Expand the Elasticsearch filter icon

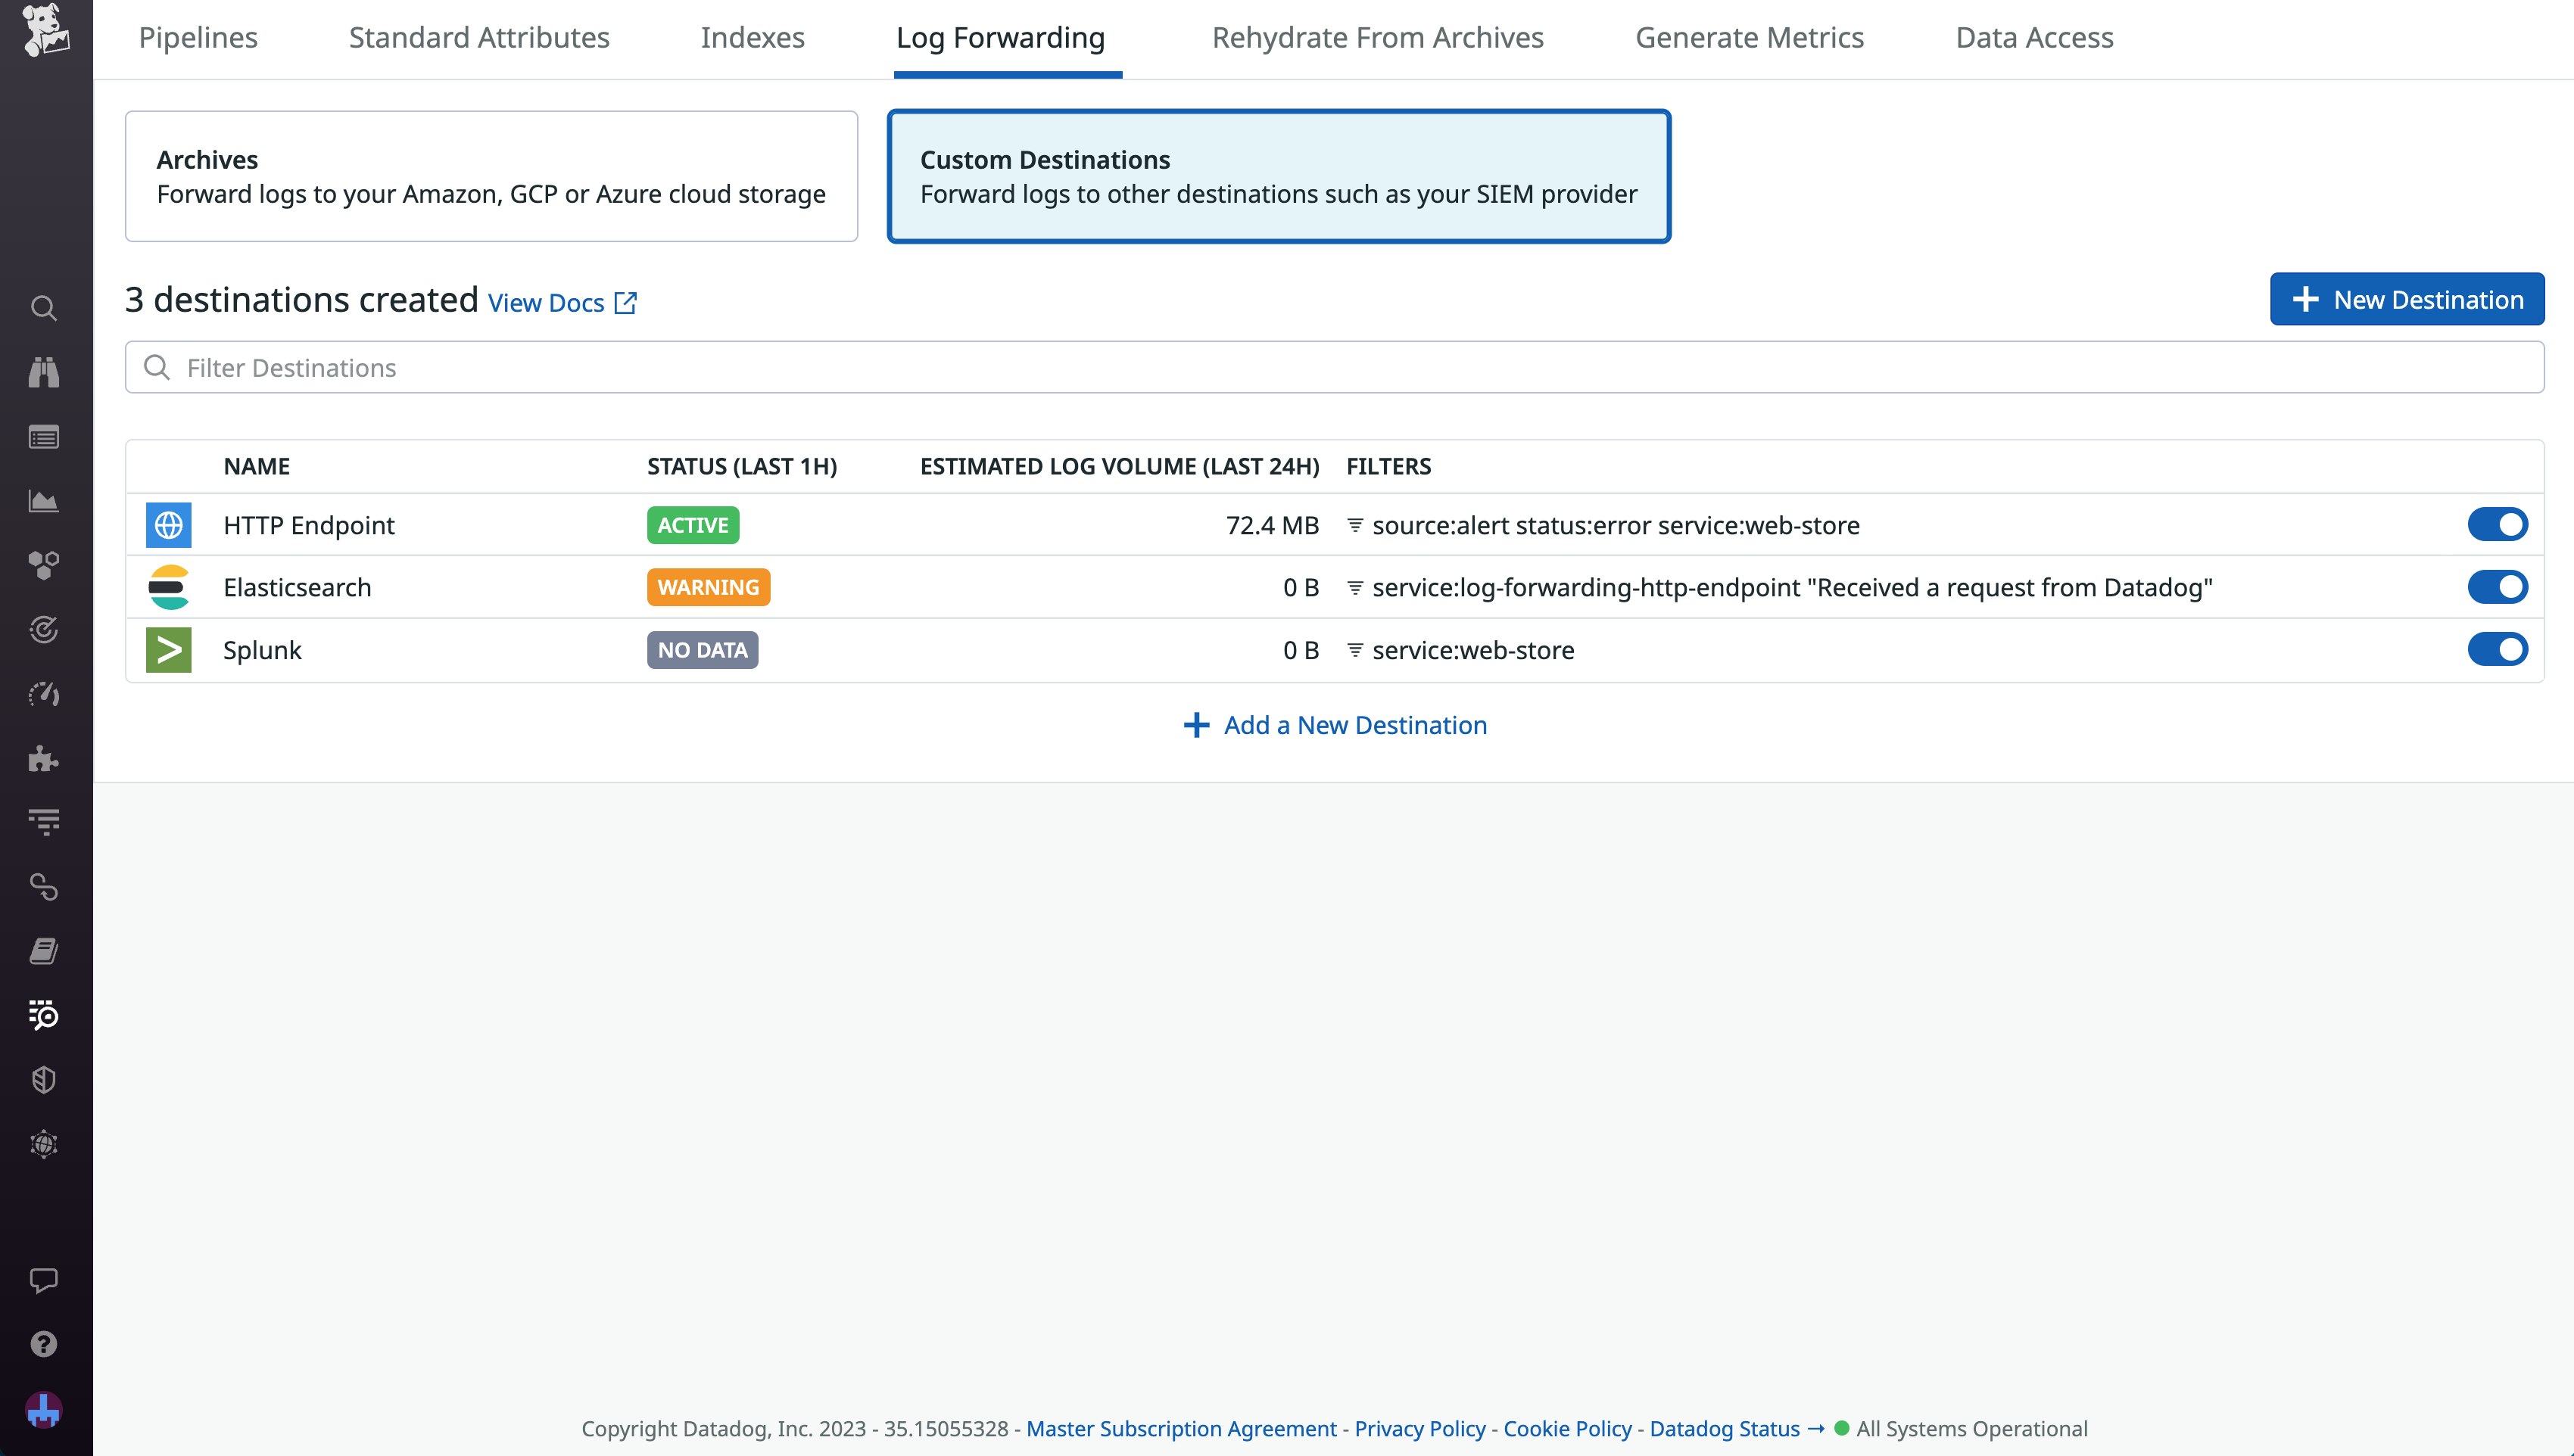tap(1356, 587)
